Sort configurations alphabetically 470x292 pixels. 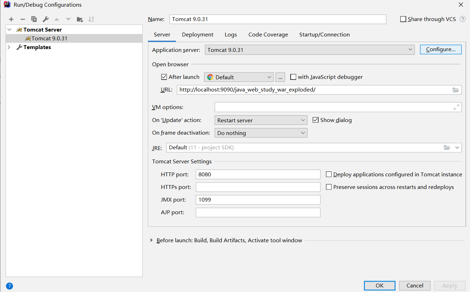90,19
